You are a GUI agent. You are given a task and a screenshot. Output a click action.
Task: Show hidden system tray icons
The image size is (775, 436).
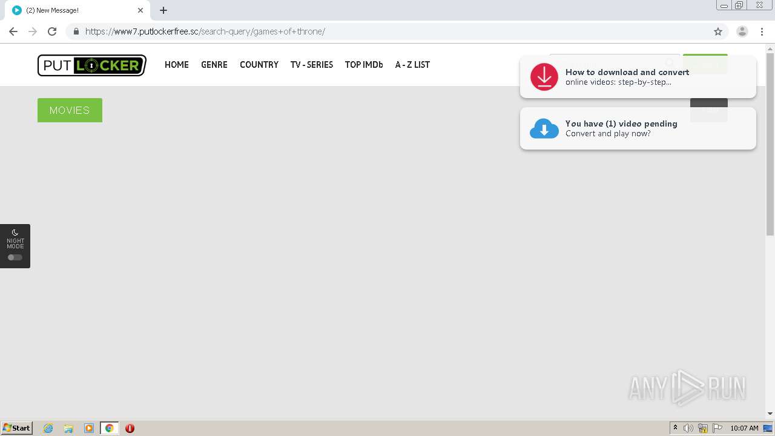675,428
